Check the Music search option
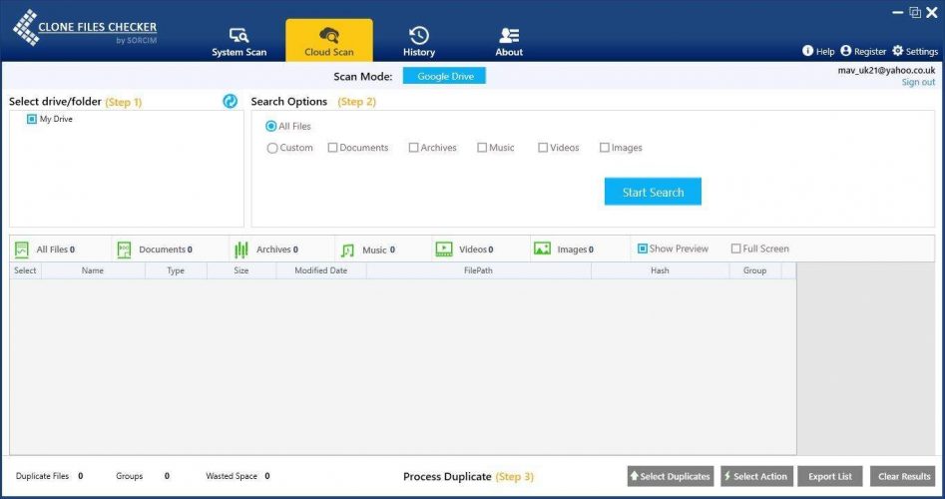This screenshot has width=945, height=499. tap(482, 148)
